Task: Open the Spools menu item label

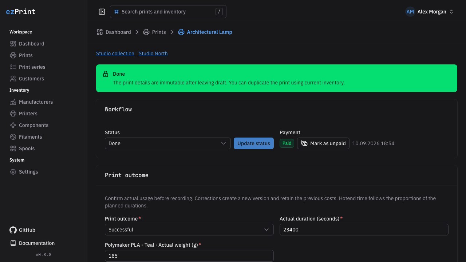Action: (27, 148)
